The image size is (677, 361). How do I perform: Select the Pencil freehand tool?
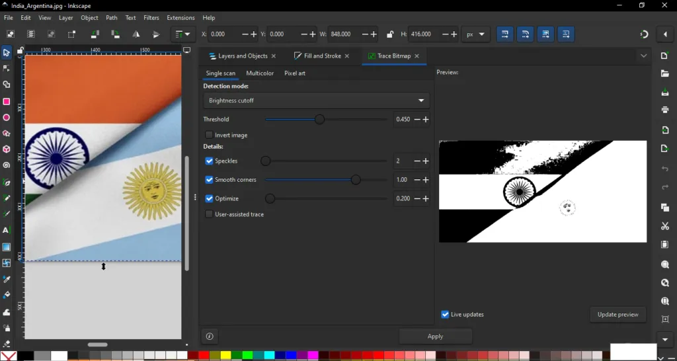pyautogui.click(x=6, y=198)
